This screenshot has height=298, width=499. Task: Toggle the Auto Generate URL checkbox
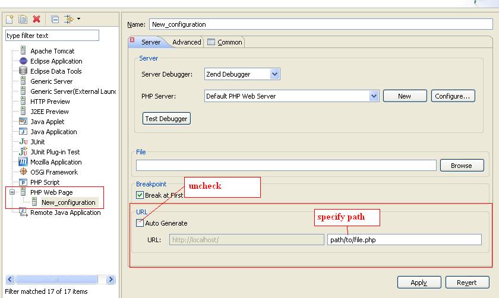[140, 223]
